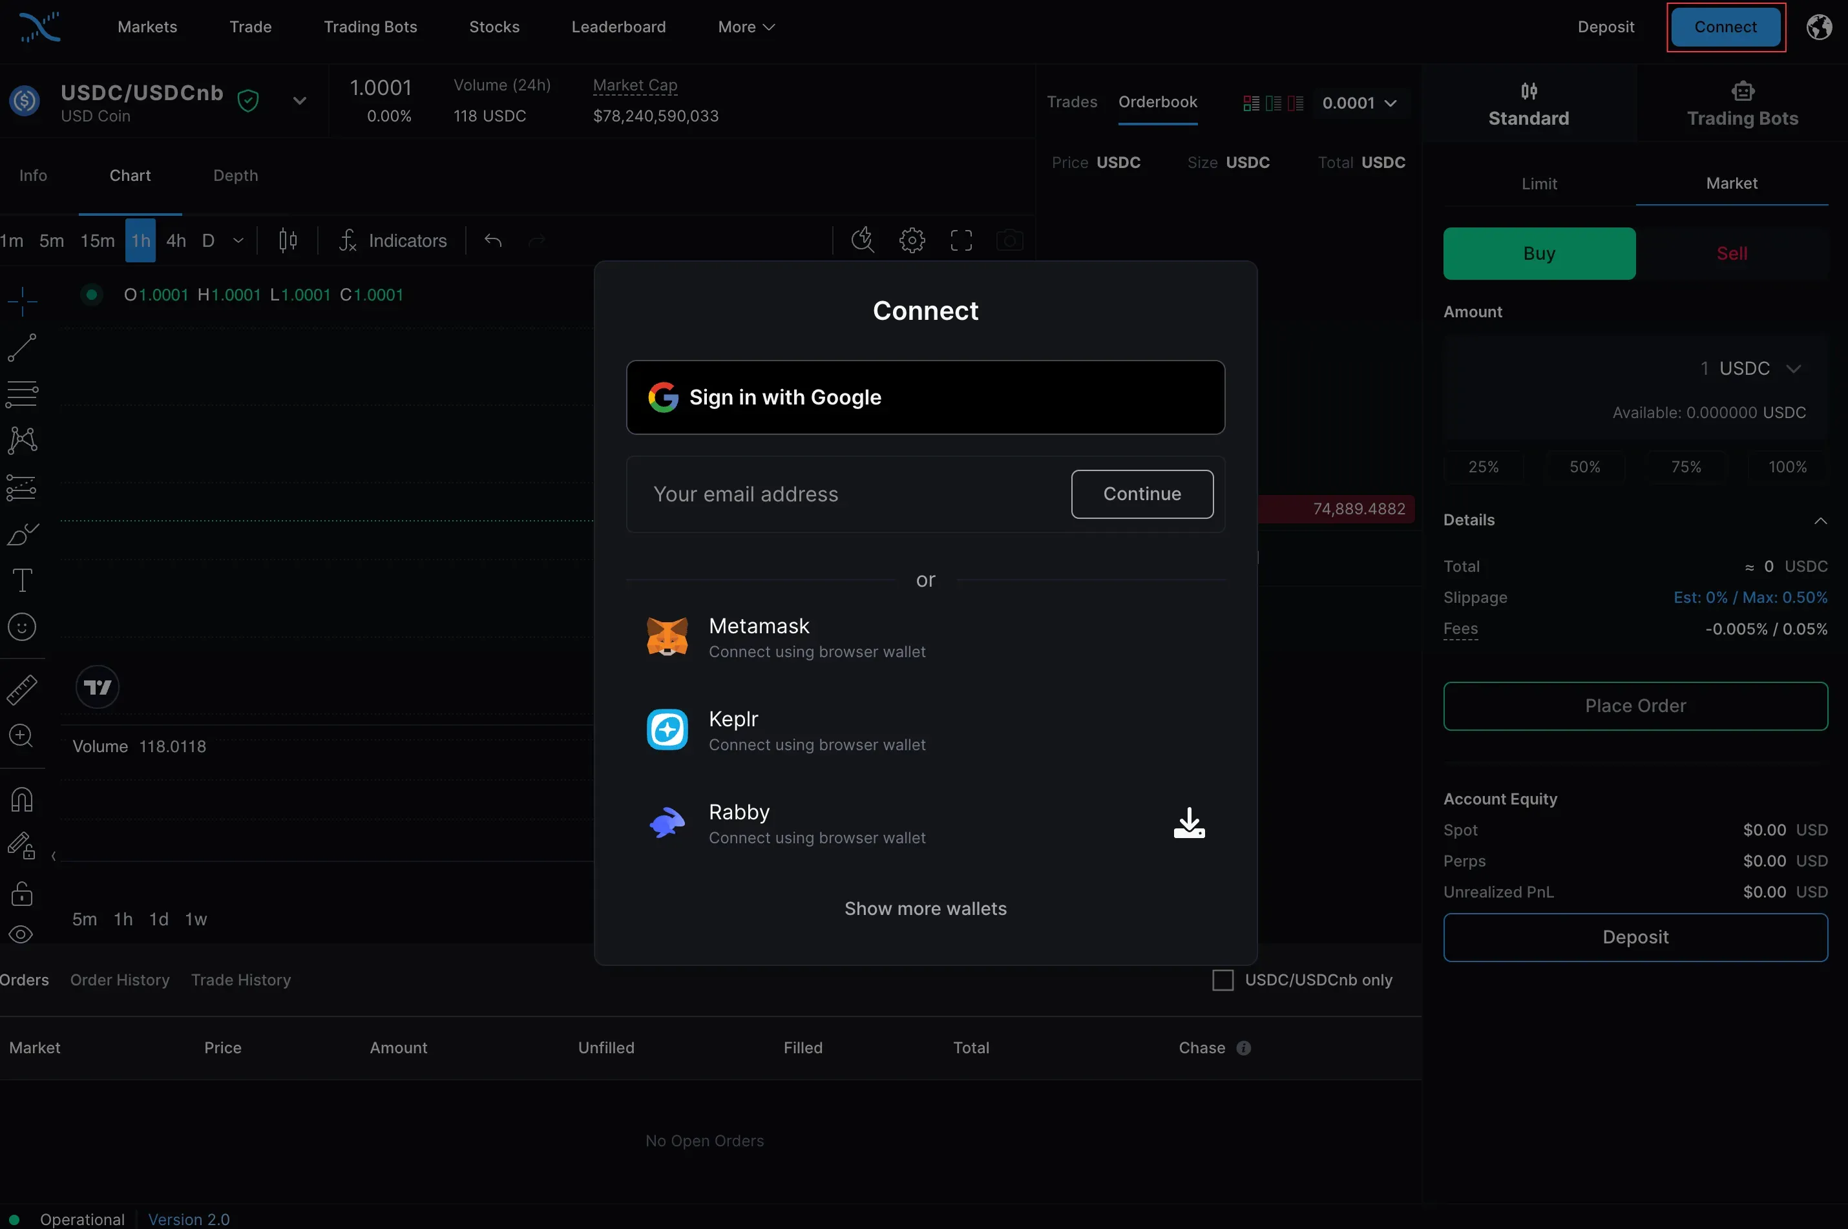Switch to the Depth tab
1848x1229 pixels.
(x=235, y=176)
